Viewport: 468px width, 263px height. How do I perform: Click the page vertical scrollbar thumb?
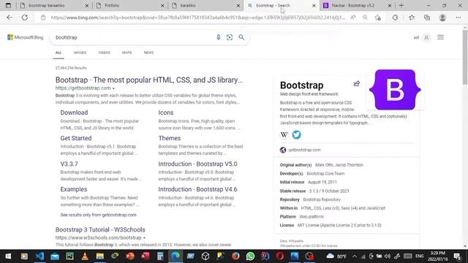pyautogui.click(x=465, y=57)
